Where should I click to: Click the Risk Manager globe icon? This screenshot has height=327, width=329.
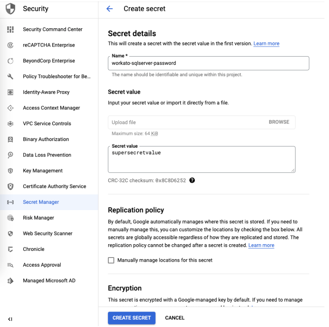pyautogui.click(x=11, y=218)
